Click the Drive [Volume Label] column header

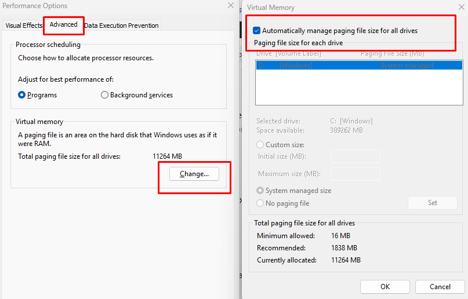(x=289, y=54)
